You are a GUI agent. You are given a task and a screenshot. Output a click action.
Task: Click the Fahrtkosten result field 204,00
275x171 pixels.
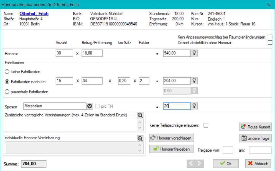tap(177, 81)
